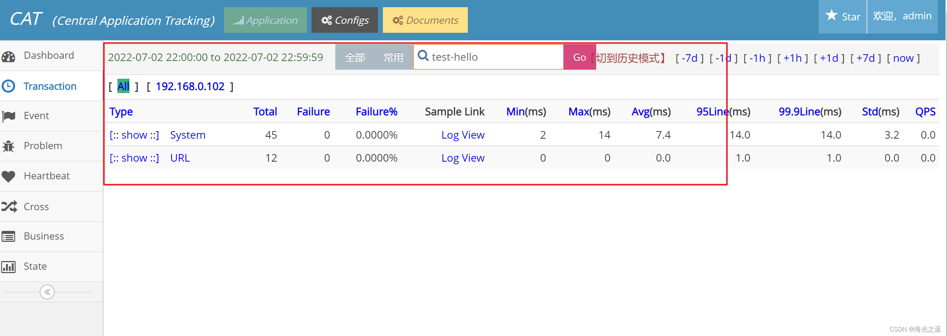
Task: Click the search magnifier icon
Action: 423,56
